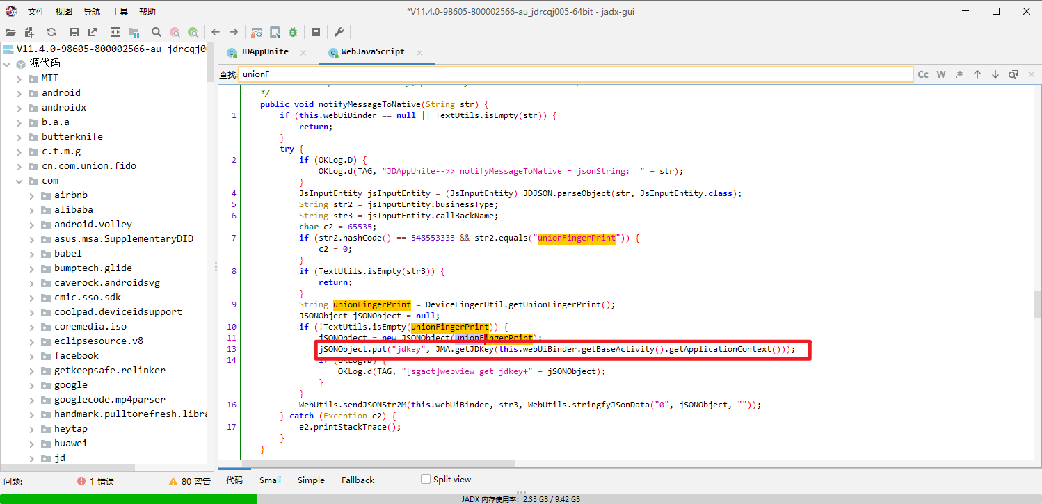Close the JDAppUnite tab
Image resolution: width=1042 pixels, height=504 pixels.
click(x=303, y=52)
